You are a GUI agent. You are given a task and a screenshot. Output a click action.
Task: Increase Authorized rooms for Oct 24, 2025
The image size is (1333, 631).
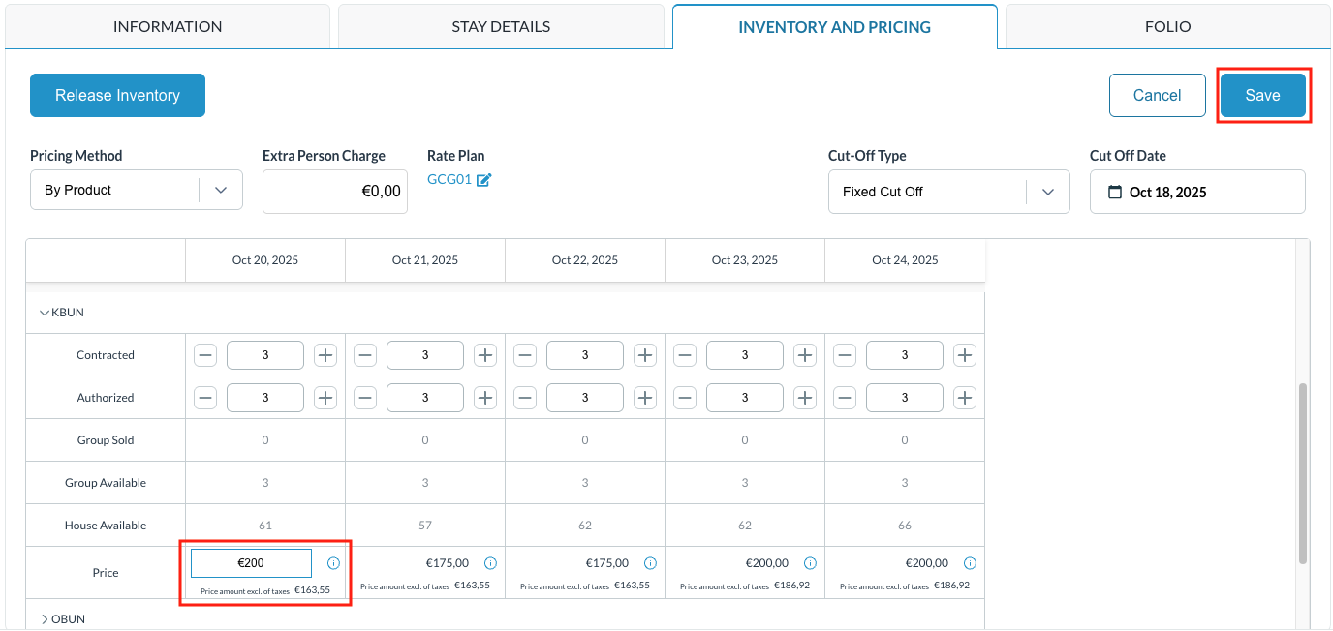tap(965, 398)
